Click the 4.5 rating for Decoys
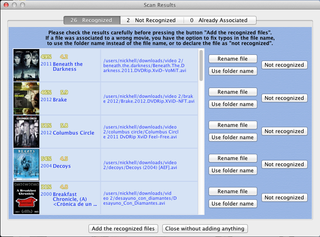 click(64, 159)
